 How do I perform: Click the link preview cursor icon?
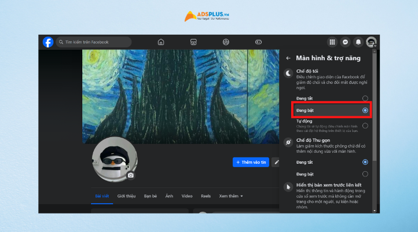[x=288, y=187]
